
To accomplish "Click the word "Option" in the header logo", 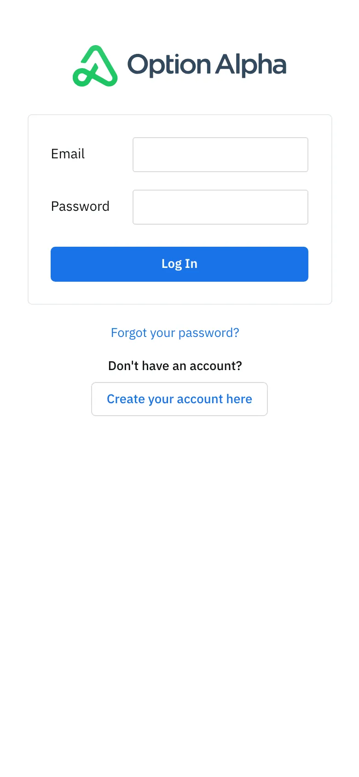I will click(x=169, y=64).
